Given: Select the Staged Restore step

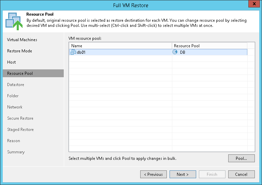Looking at the screenshot, I should coord(20,130).
